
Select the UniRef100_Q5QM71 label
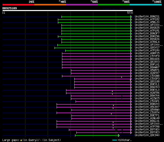pyautogui.click(x=147, y=70)
